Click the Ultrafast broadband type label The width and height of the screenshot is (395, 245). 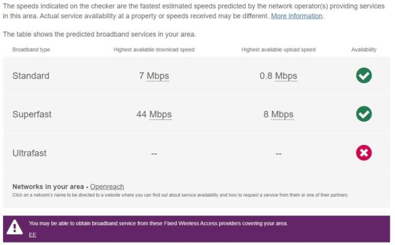click(x=30, y=153)
